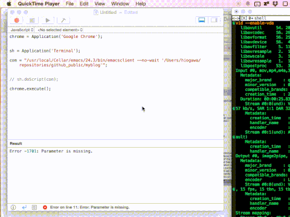290x217 pixels.
Task: Stop script with the Stop button
Action: (x=32, y=20)
